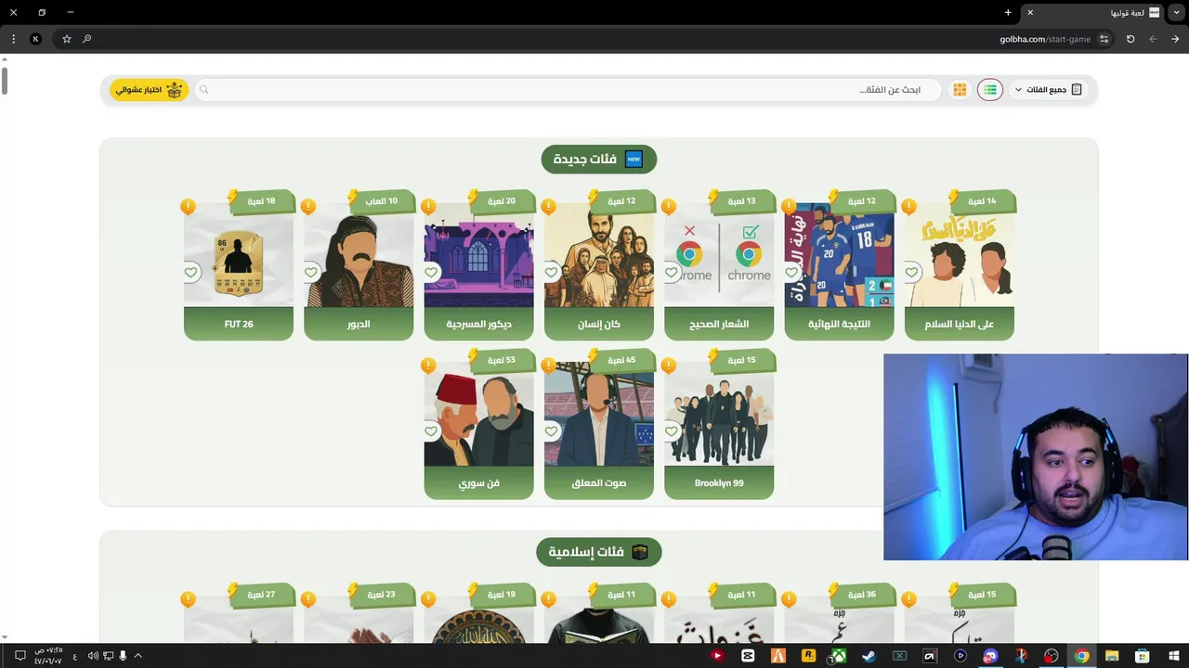Screen dimensions: 1189x668
Task: Open Xbox app from the taskbar
Action: coord(838,656)
